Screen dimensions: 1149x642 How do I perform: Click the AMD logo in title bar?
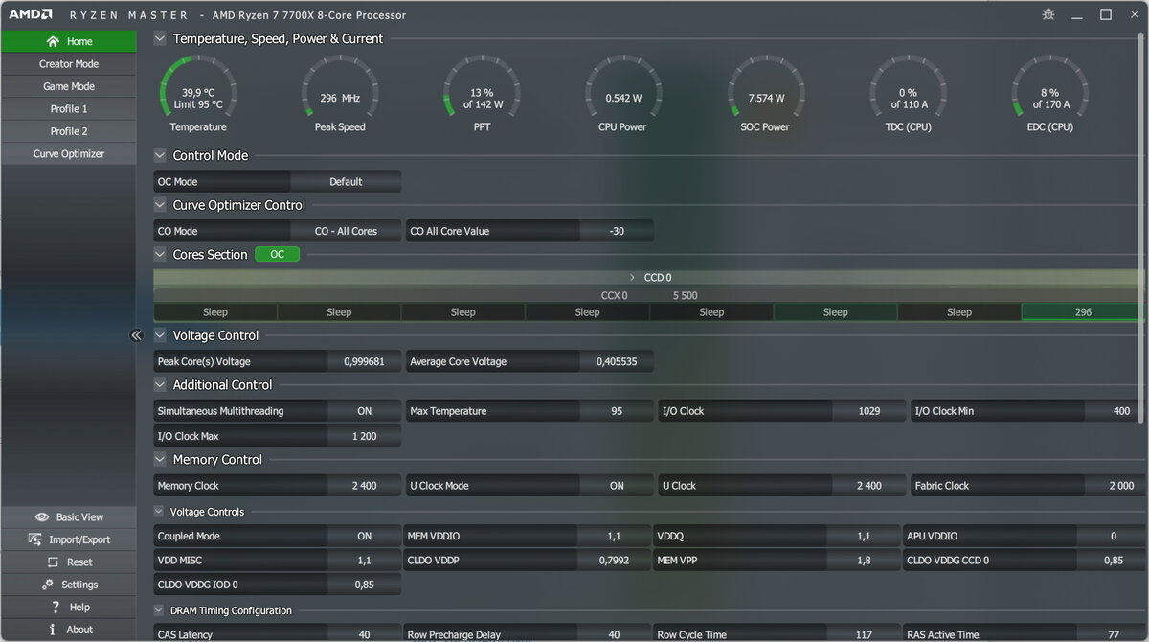coord(30,14)
